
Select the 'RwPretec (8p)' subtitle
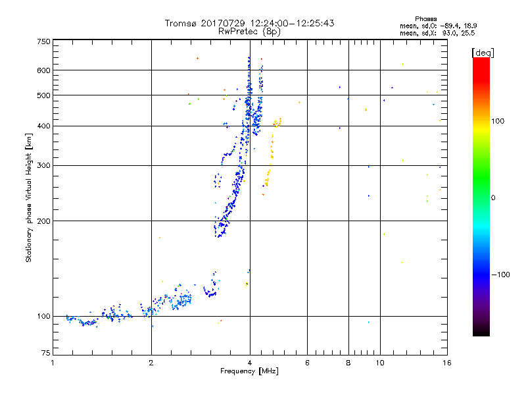coord(249,32)
